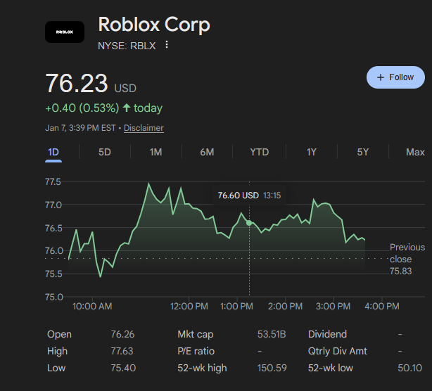Click the Qtrly Div Amt label
The height and width of the screenshot is (391, 432).
tap(338, 351)
